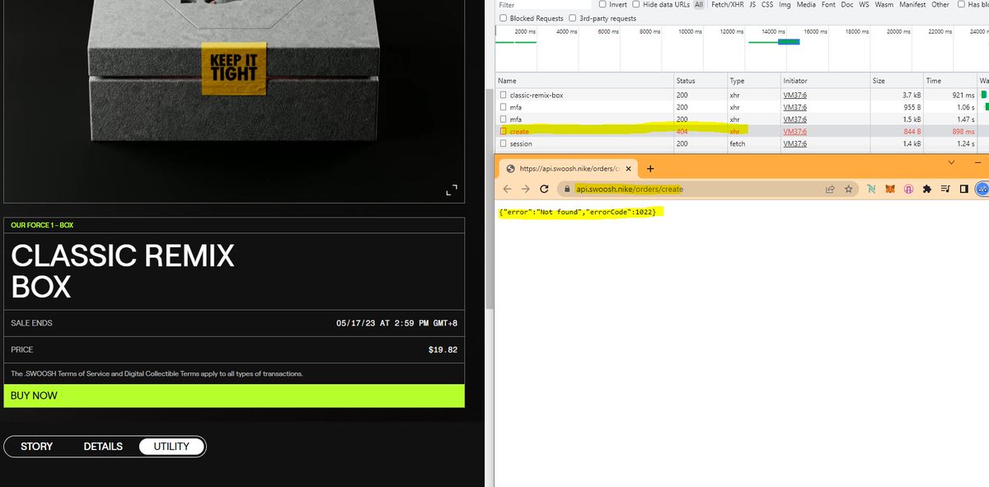Expand the product image fullscreen icon
989x487 pixels.
tap(451, 191)
